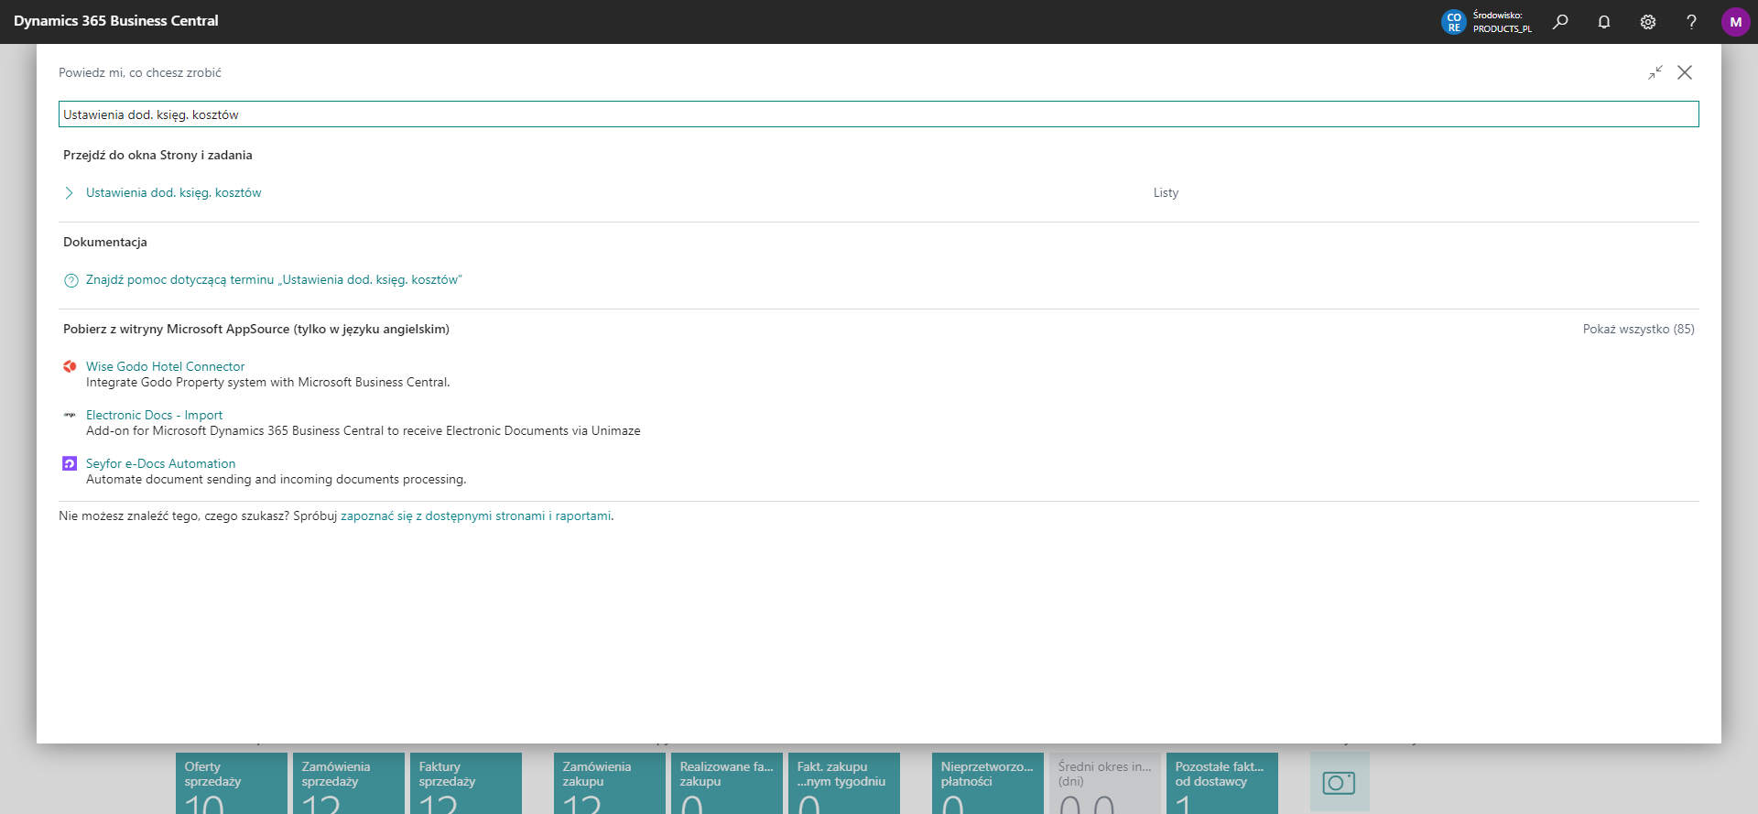The width and height of the screenshot is (1758, 814).
Task: Open the Realizowane fa... zakupu tile
Action: [x=727, y=783]
